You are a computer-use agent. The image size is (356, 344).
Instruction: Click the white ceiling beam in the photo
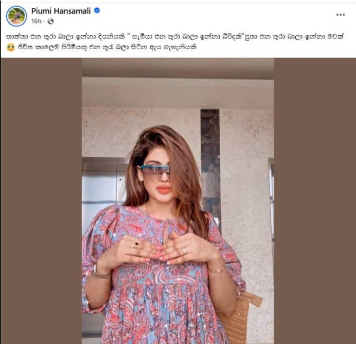click(x=178, y=92)
